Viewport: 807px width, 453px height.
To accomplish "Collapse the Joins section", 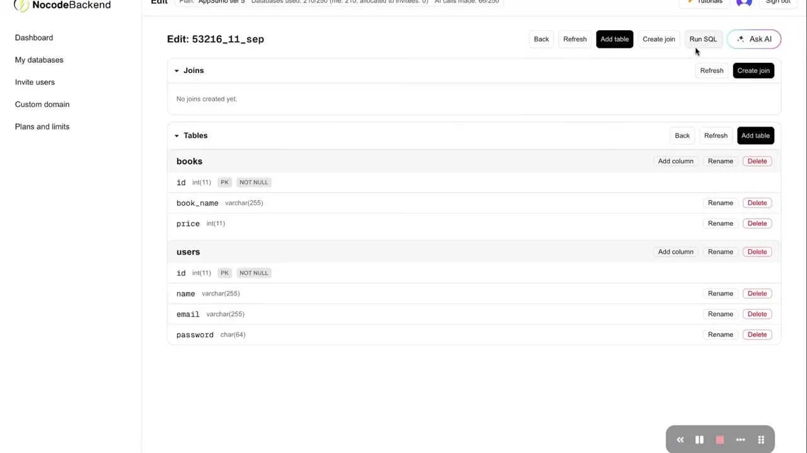I will pos(177,70).
